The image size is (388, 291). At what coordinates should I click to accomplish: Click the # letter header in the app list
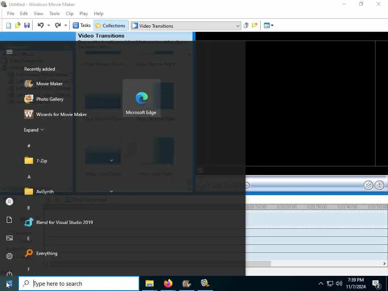click(x=29, y=146)
